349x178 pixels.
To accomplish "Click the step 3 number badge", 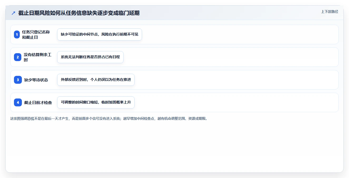I will click(18, 80).
